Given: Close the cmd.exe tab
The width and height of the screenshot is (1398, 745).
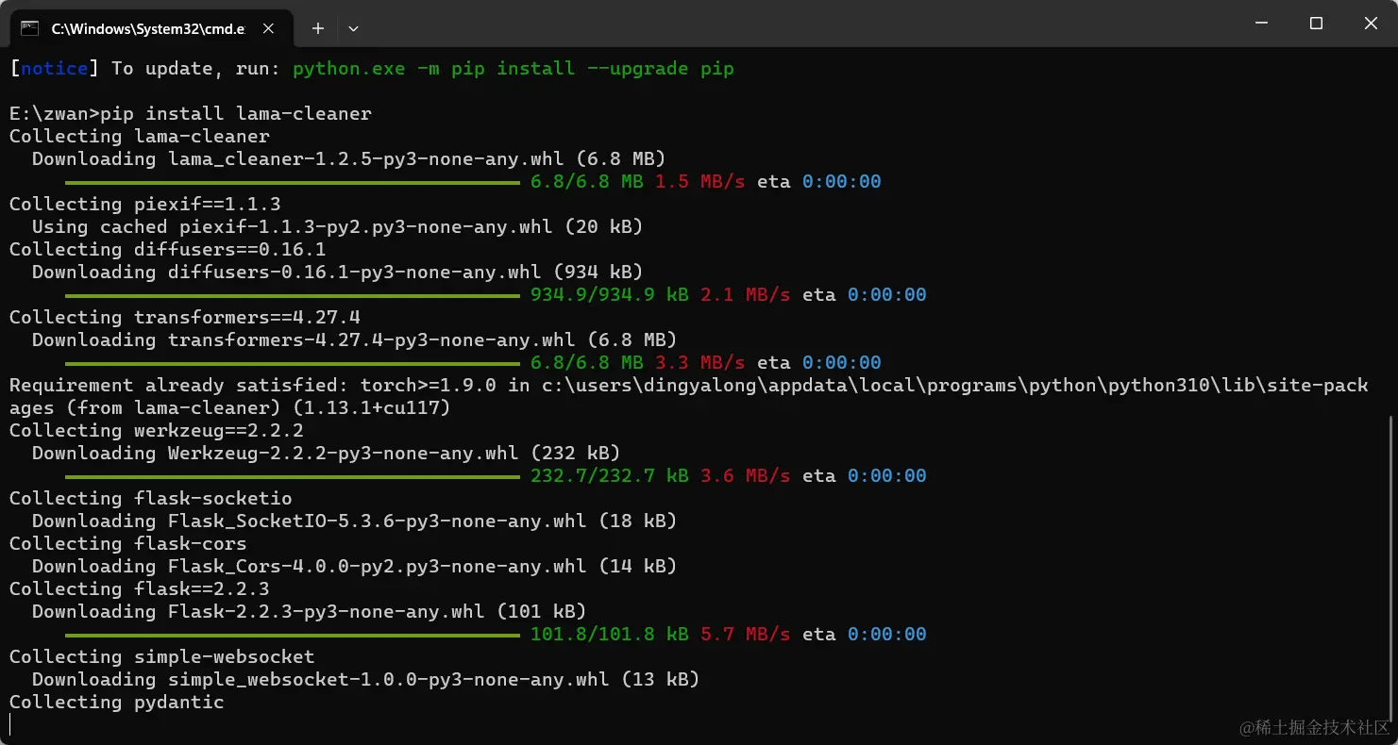Looking at the screenshot, I should [x=267, y=28].
